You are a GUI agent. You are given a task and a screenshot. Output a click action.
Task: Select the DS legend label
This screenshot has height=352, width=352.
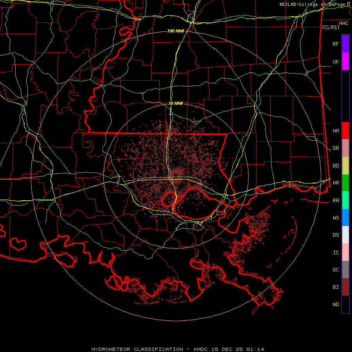(x=336, y=235)
